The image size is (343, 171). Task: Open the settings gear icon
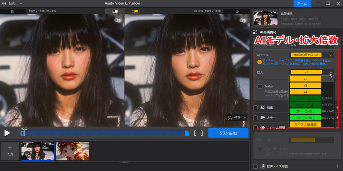pos(4,3)
